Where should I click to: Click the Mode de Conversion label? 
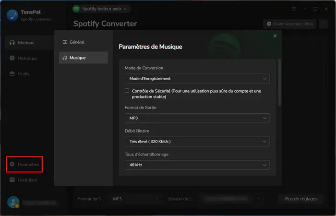[x=144, y=68]
